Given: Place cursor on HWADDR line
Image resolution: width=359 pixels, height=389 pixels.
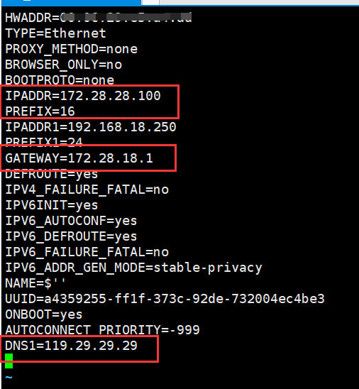Looking at the screenshot, I should click(x=98, y=18).
